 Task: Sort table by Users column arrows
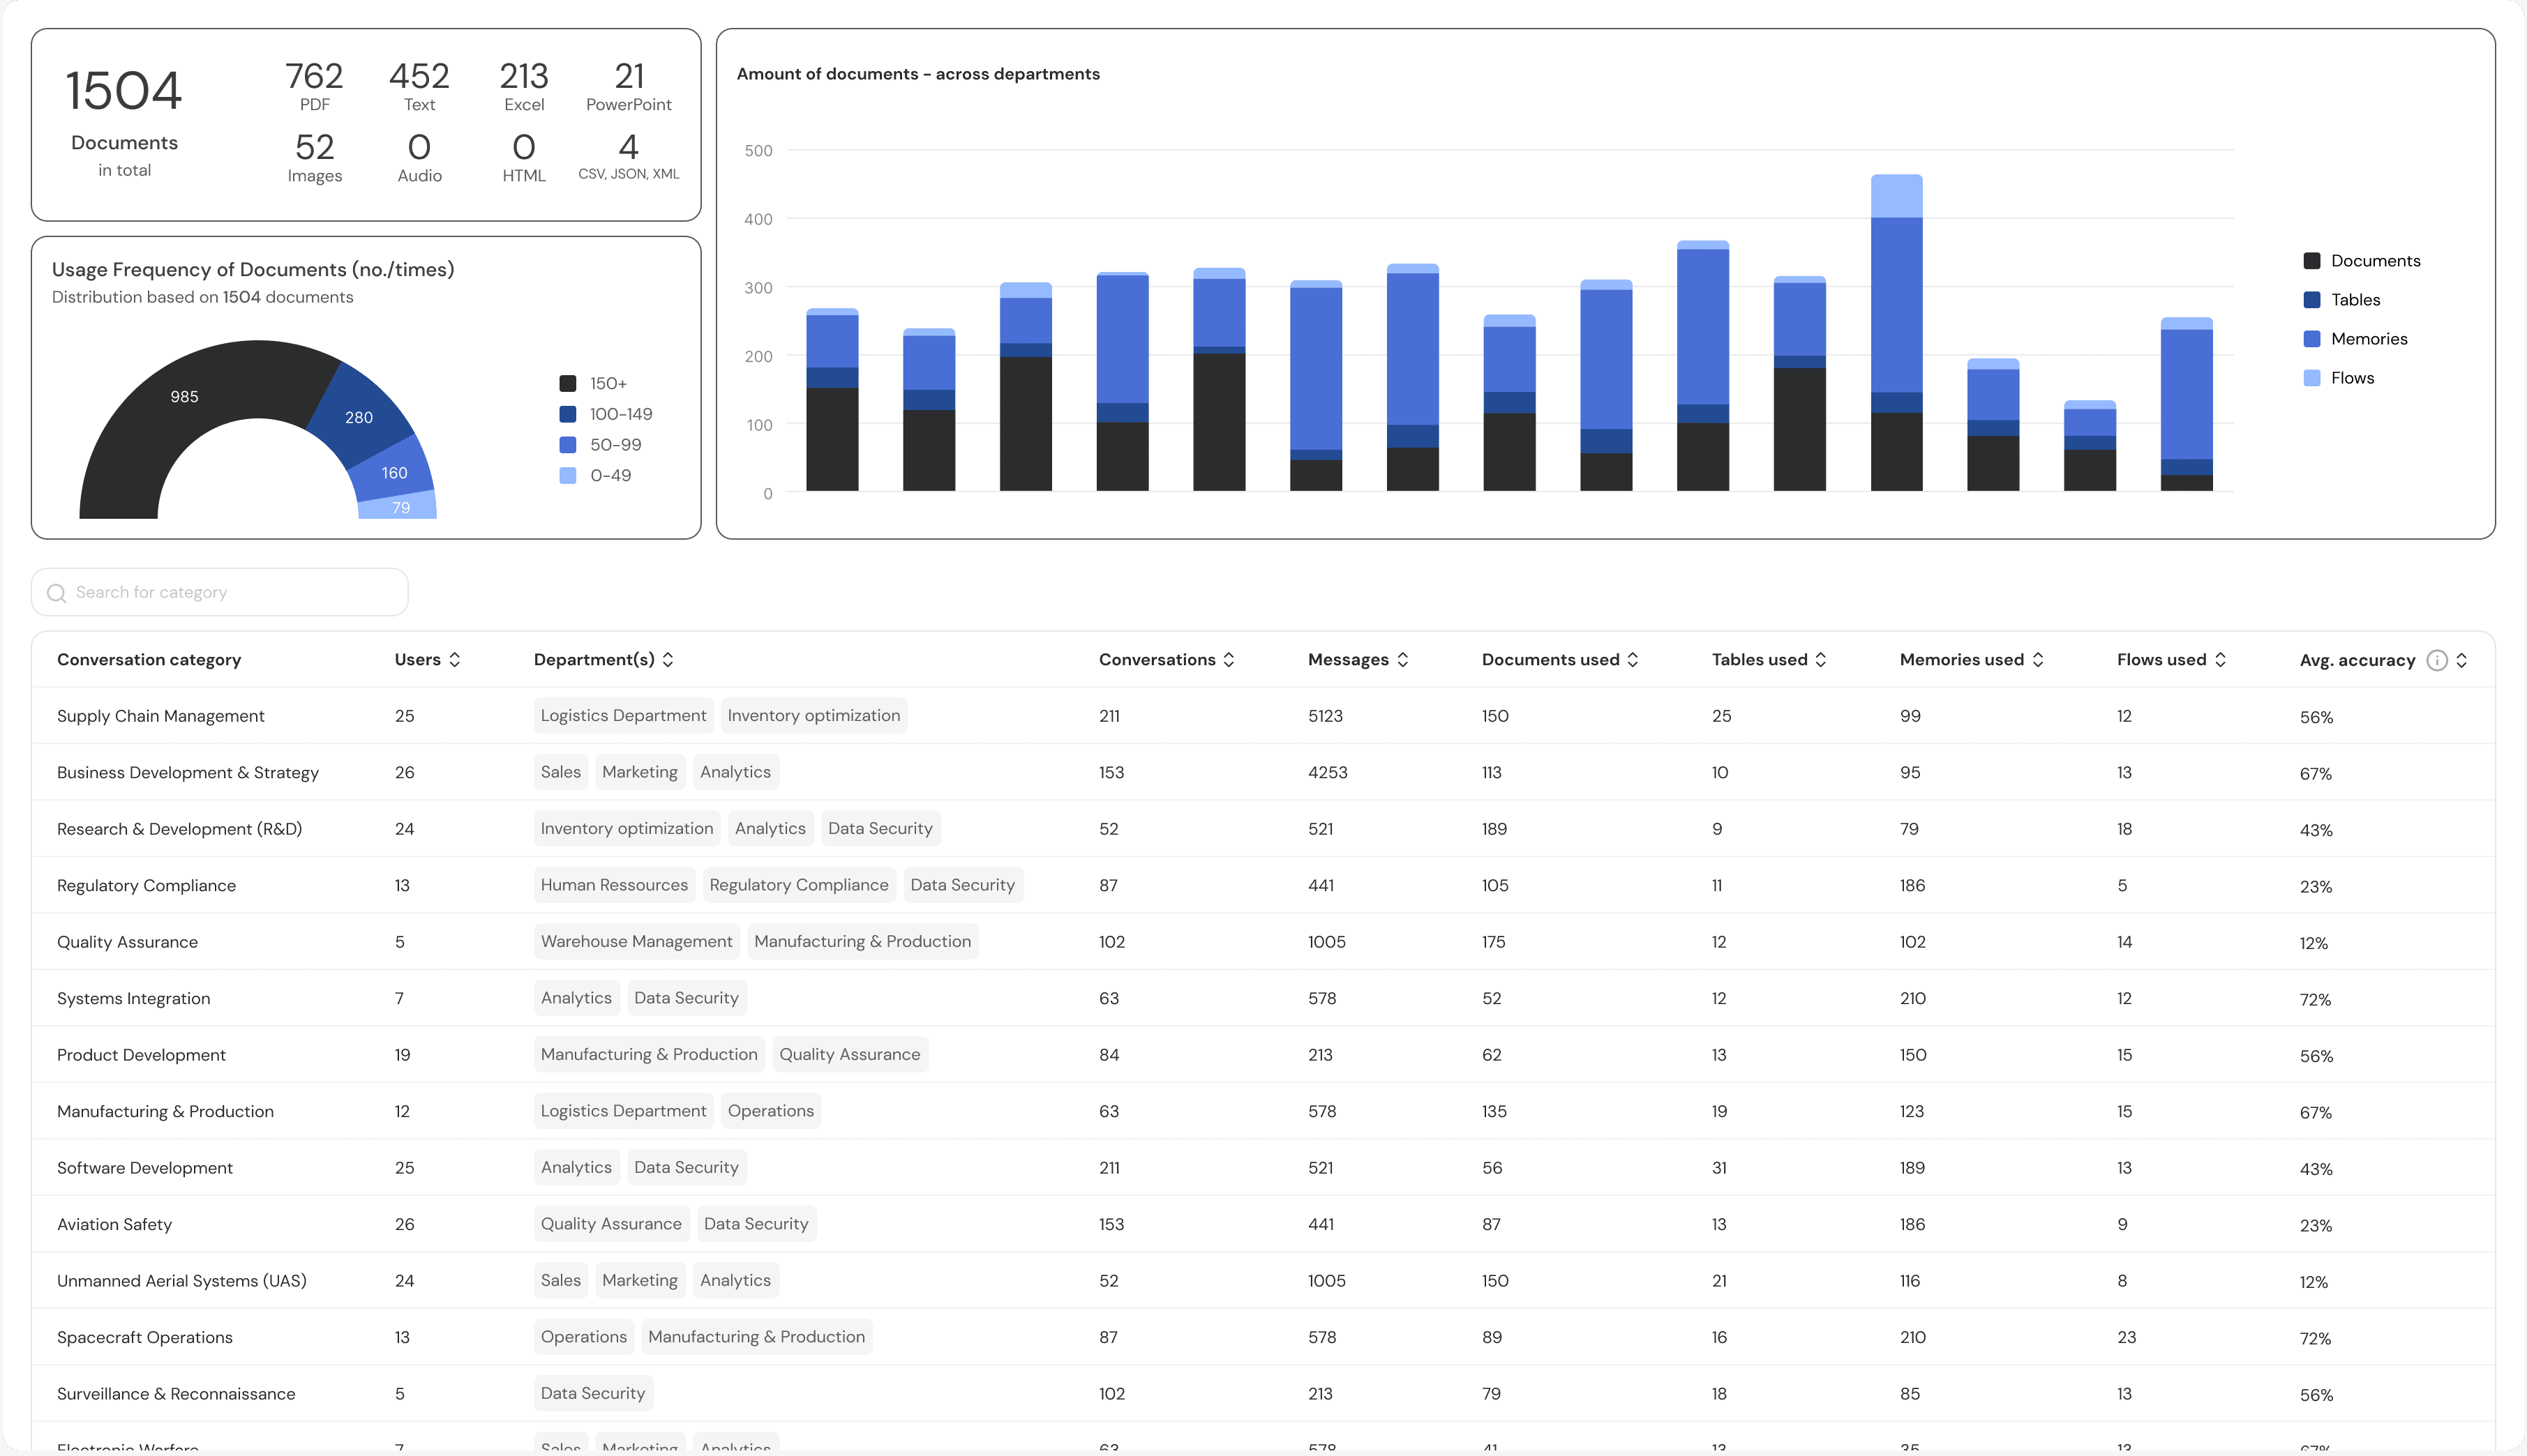454,660
